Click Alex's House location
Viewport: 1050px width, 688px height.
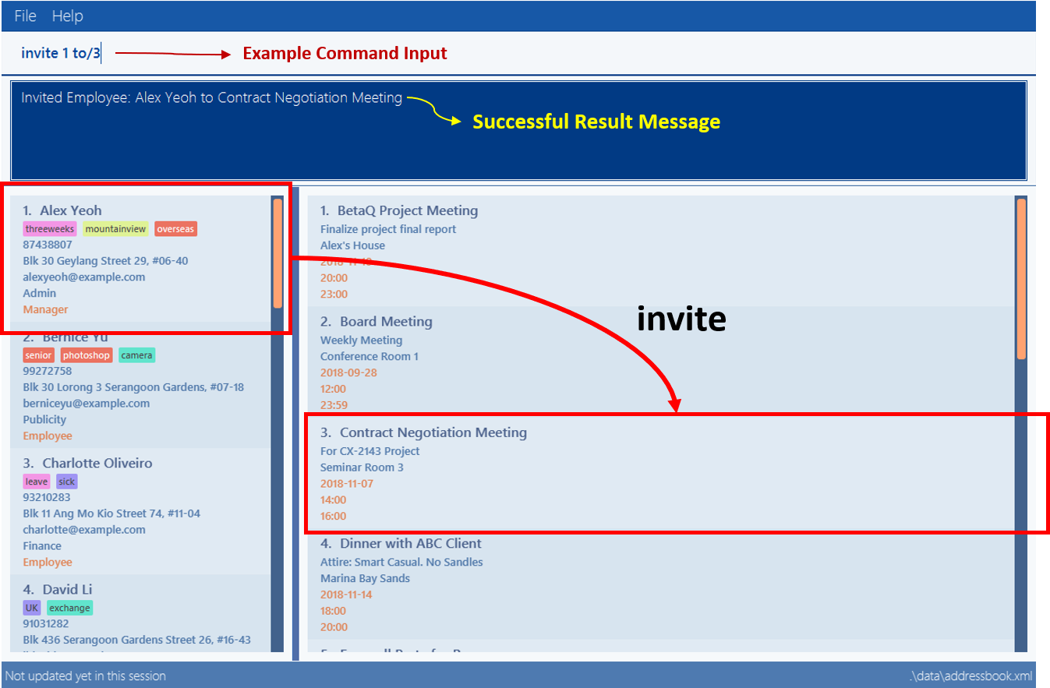352,245
